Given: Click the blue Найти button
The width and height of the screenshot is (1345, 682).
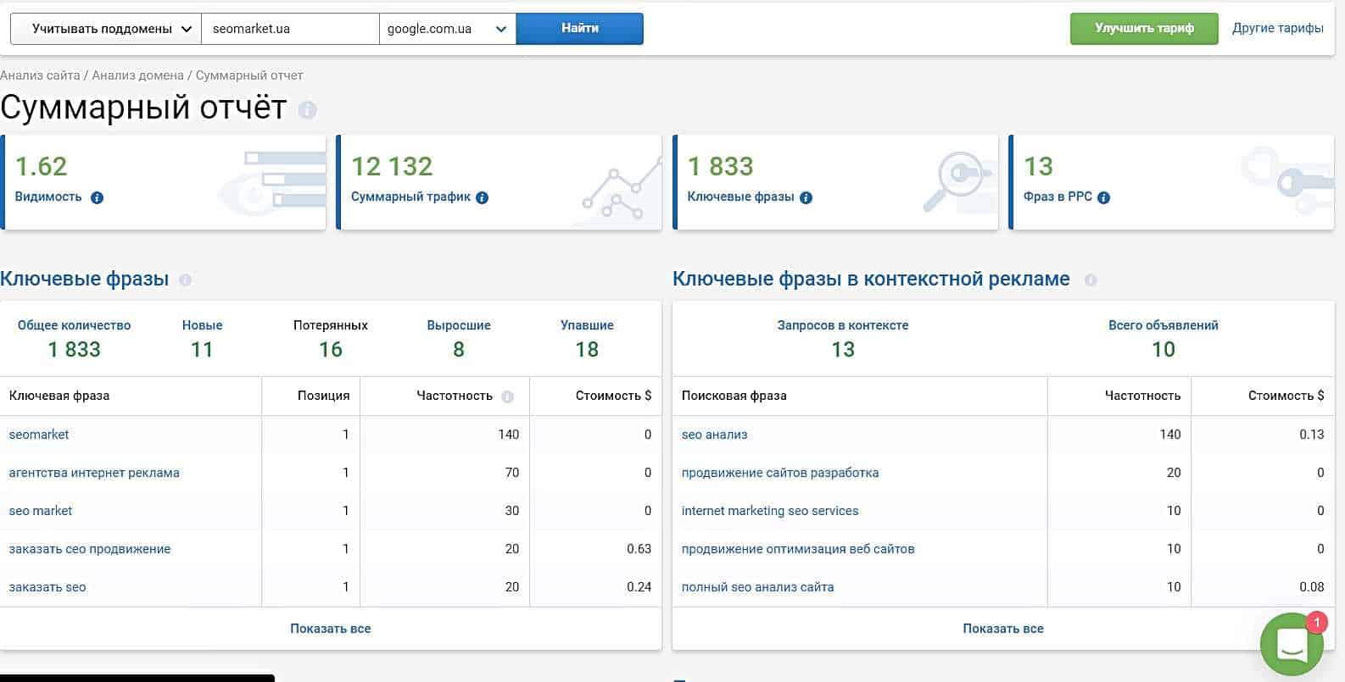Looking at the screenshot, I should coord(580,29).
